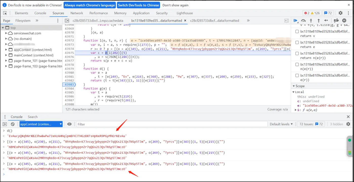Expand page-frame_103 tree node
The height and width of the screenshot is (182, 354).
point(6,66)
